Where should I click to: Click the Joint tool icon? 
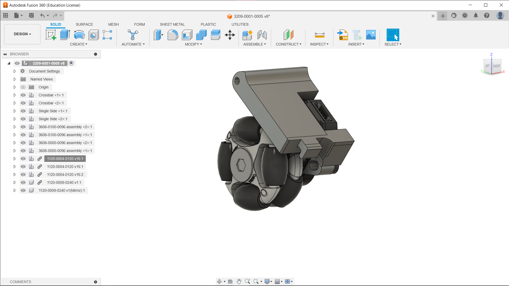(262, 35)
